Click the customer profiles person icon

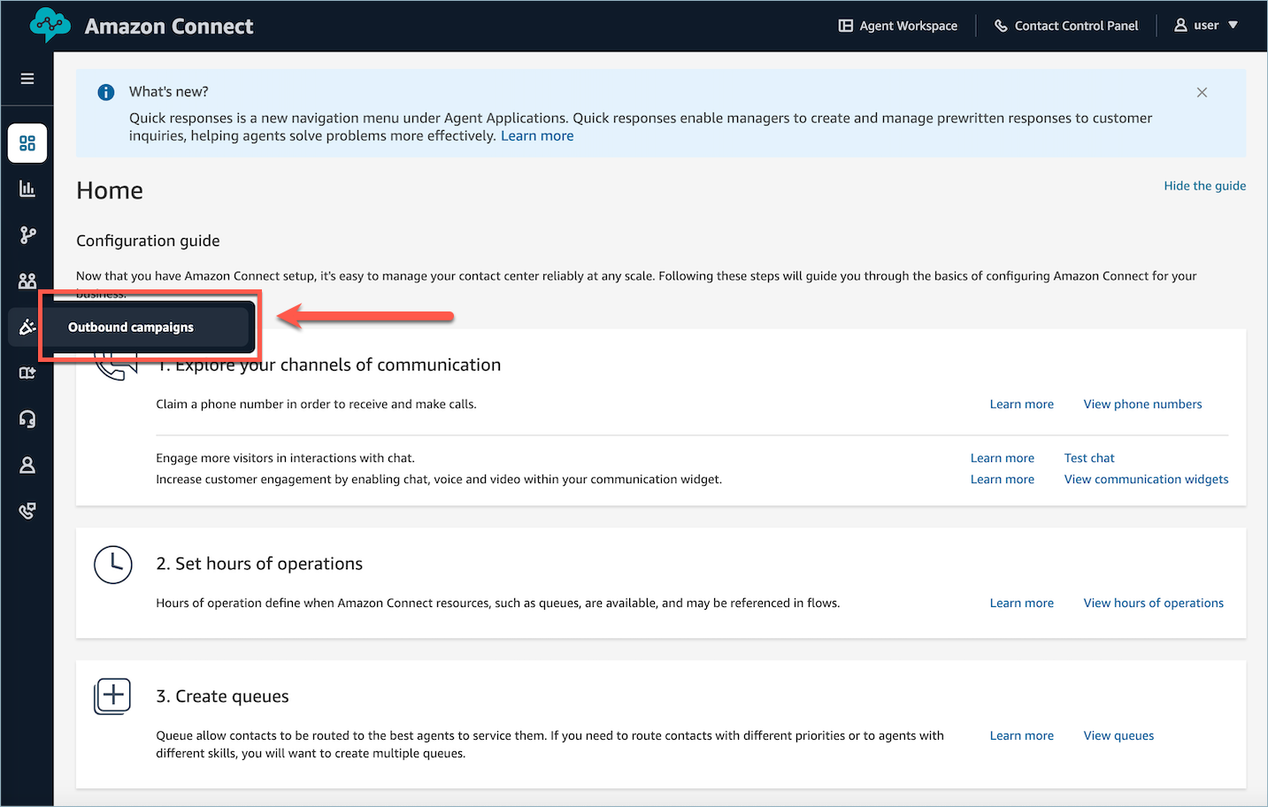point(27,465)
